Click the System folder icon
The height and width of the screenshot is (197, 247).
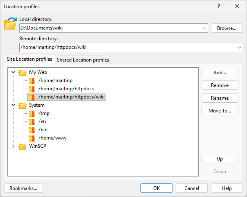click(23, 105)
